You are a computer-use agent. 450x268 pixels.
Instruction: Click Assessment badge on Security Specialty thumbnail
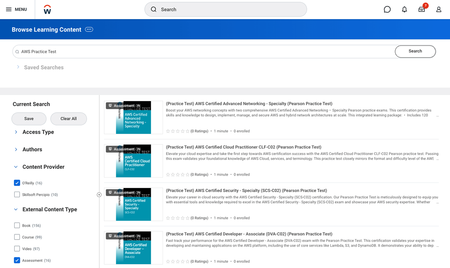pos(121,192)
